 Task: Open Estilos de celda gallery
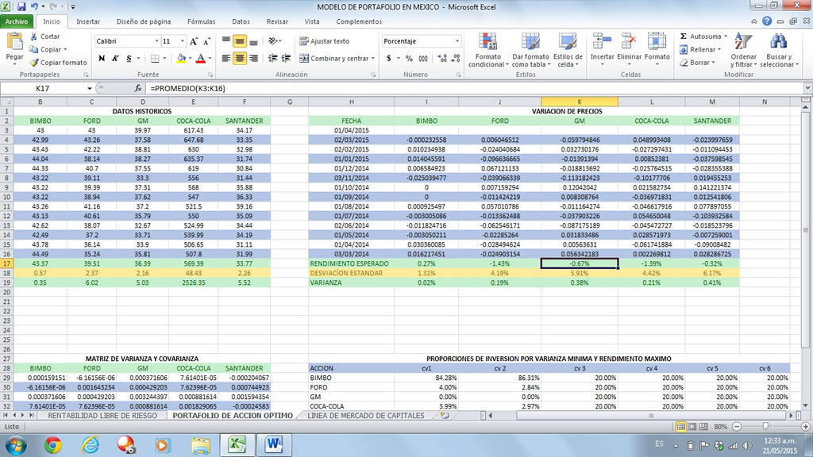click(x=568, y=42)
